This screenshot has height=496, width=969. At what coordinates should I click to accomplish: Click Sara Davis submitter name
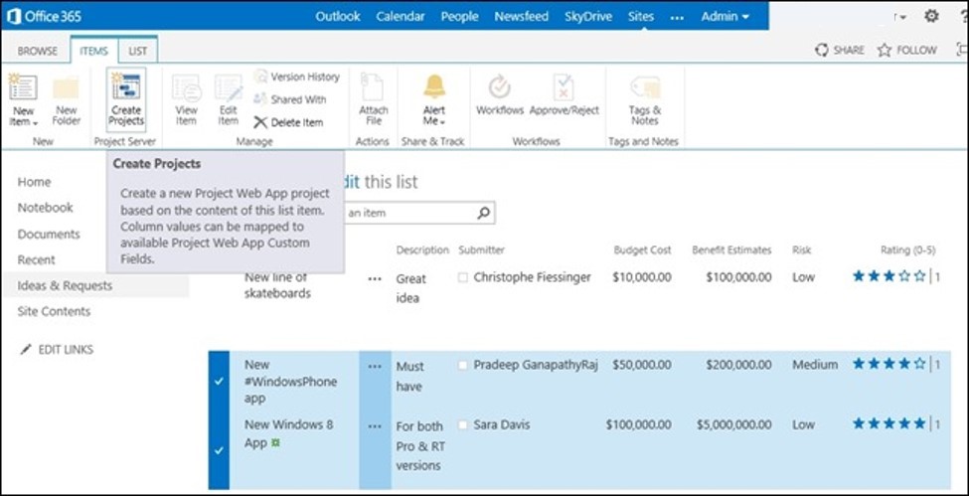pyautogui.click(x=501, y=424)
